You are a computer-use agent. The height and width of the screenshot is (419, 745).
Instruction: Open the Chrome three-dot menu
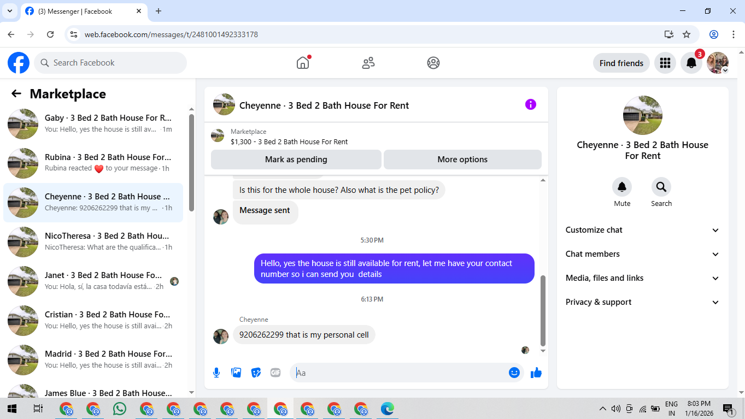click(733, 34)
